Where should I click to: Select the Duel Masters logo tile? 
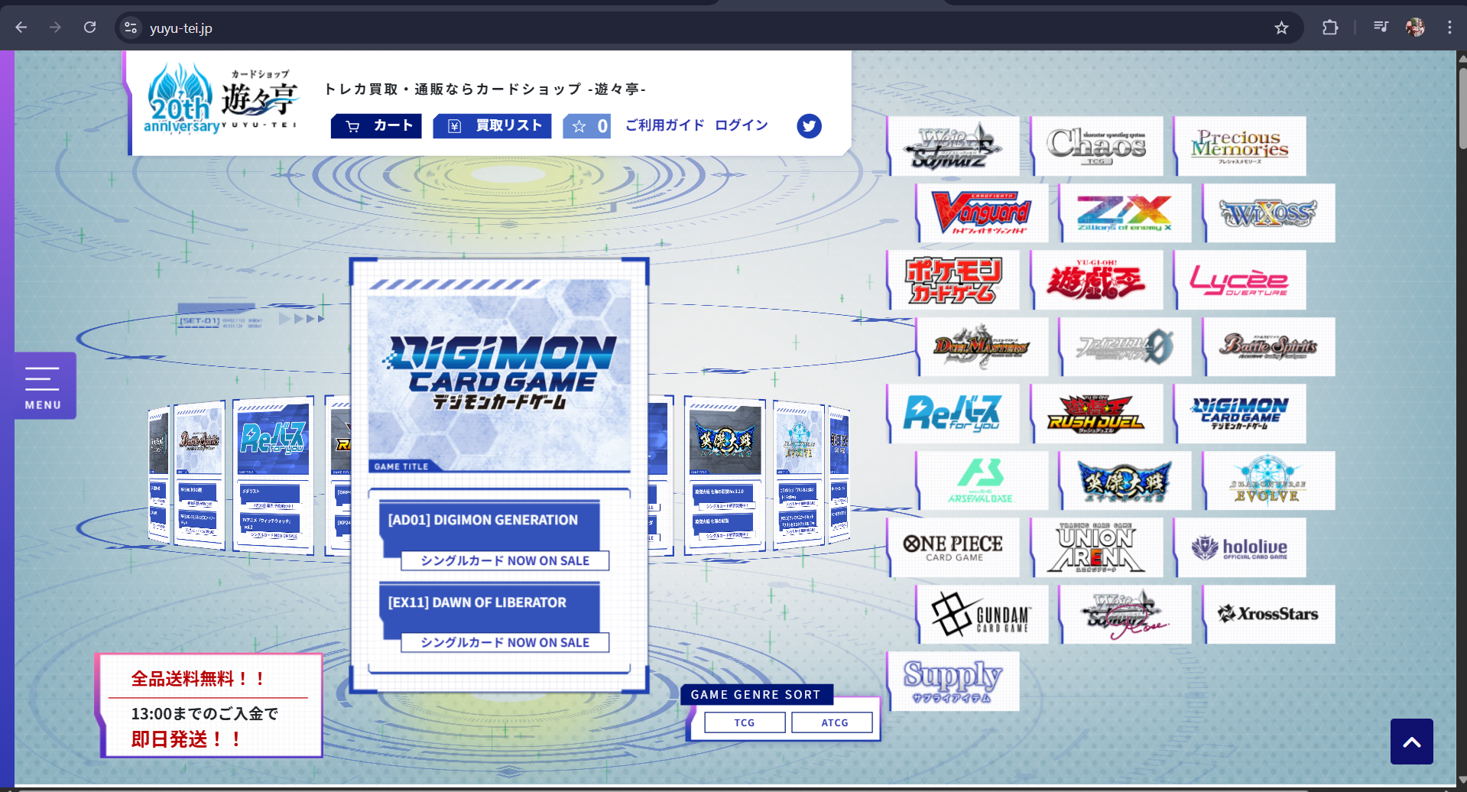tap(982, 347)
